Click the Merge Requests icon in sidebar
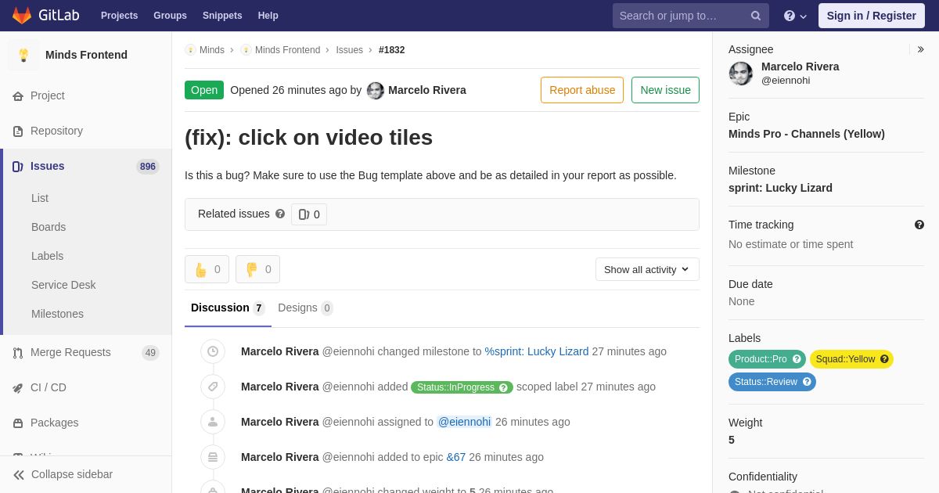 pos(18,353)
